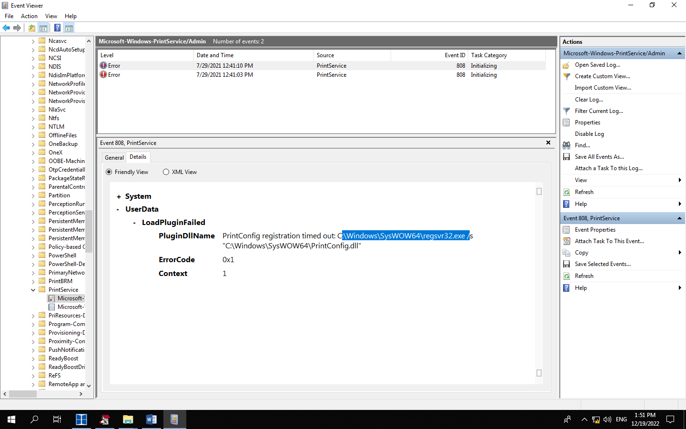Screen dimensions: 686x429
Task: Click the Filter Current Log funnel icon
Action: (566, 111)
